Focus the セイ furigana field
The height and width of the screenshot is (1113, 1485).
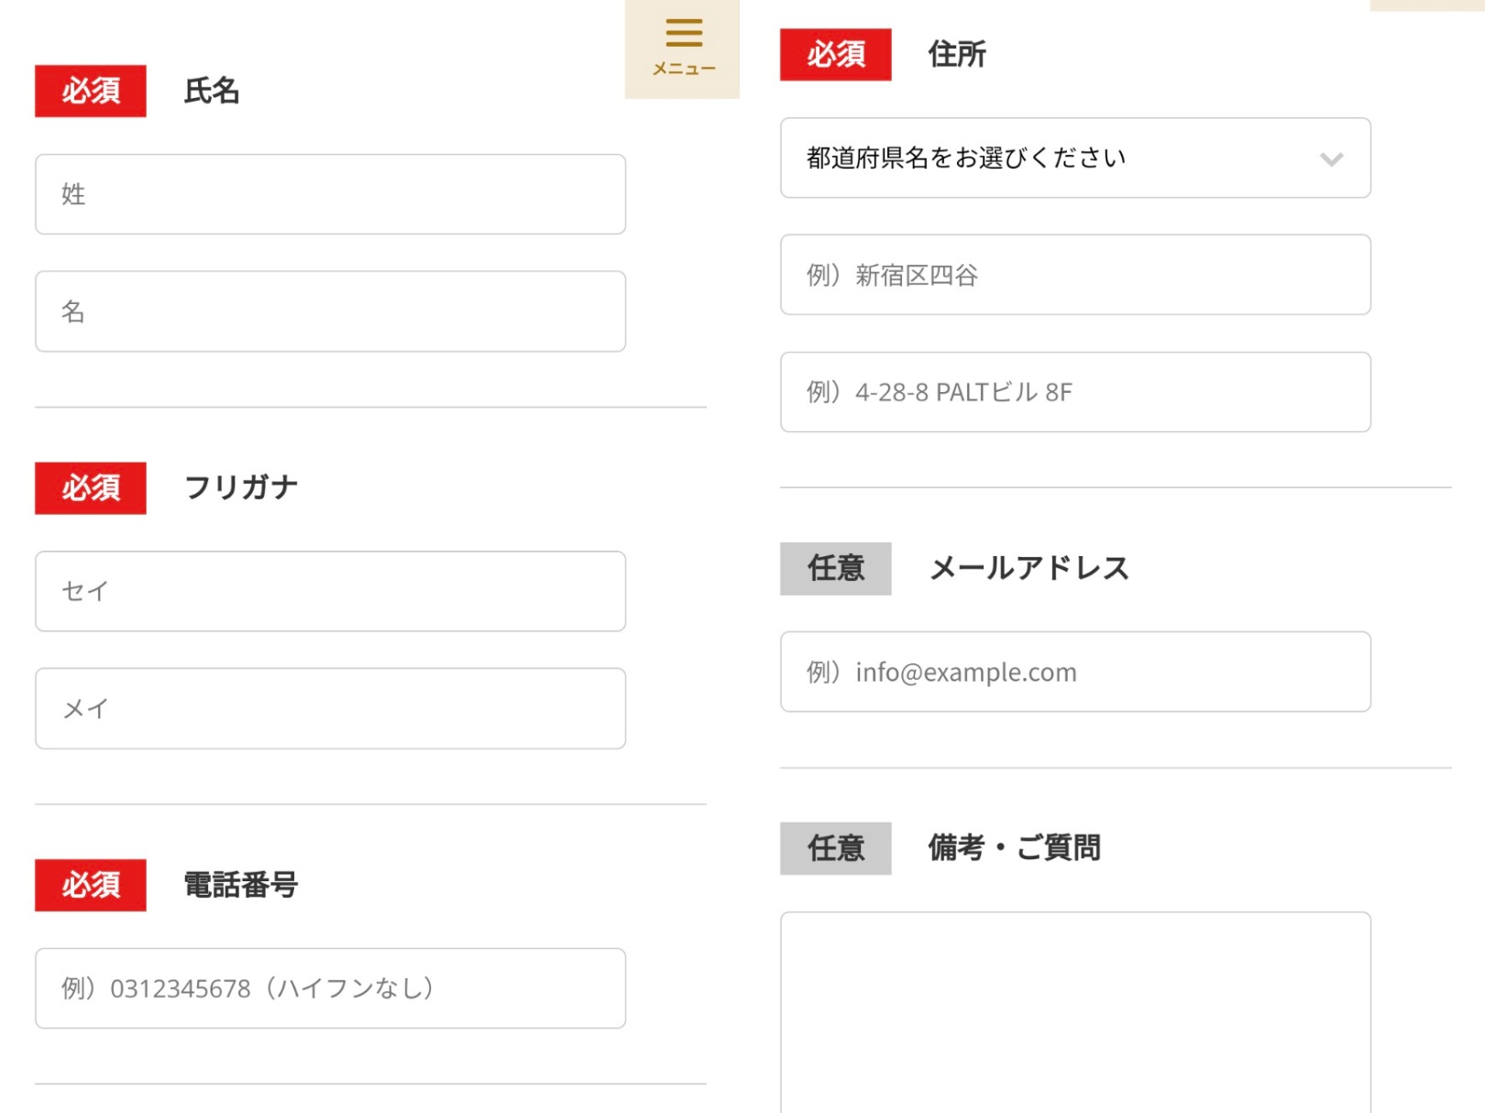coord(330,591)
